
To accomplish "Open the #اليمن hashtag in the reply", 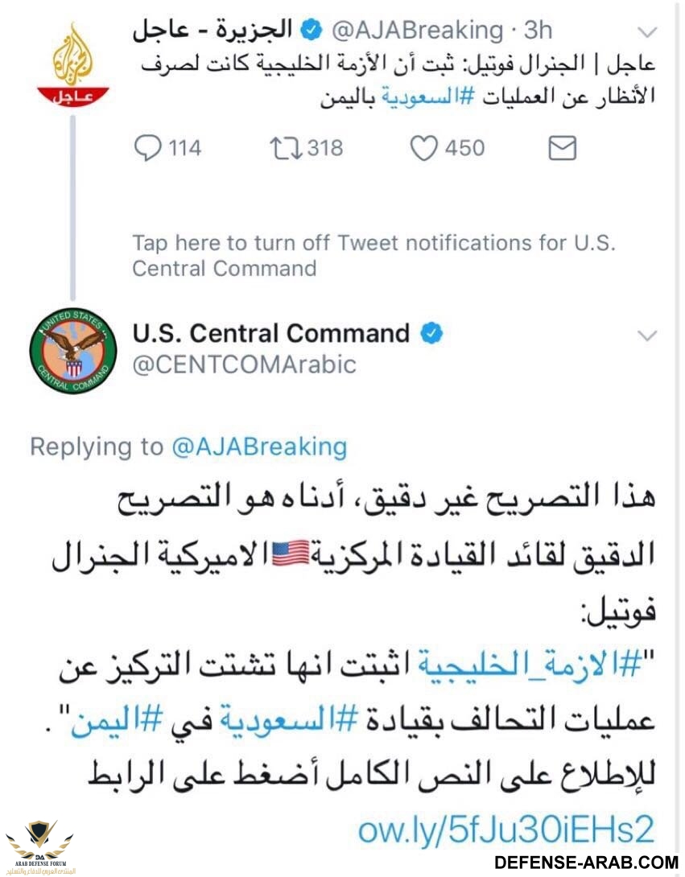I will coord(117,720).
